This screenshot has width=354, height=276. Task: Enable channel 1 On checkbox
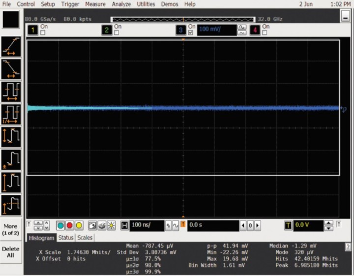tap(43, 33)
